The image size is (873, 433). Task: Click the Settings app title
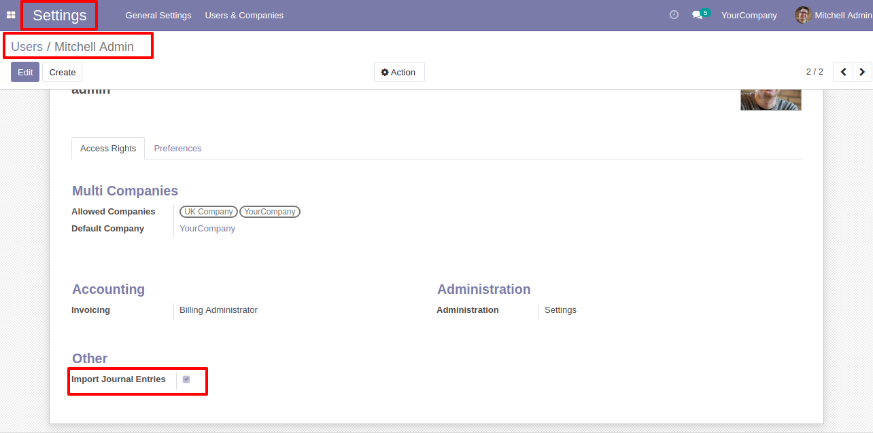[60, 15]
